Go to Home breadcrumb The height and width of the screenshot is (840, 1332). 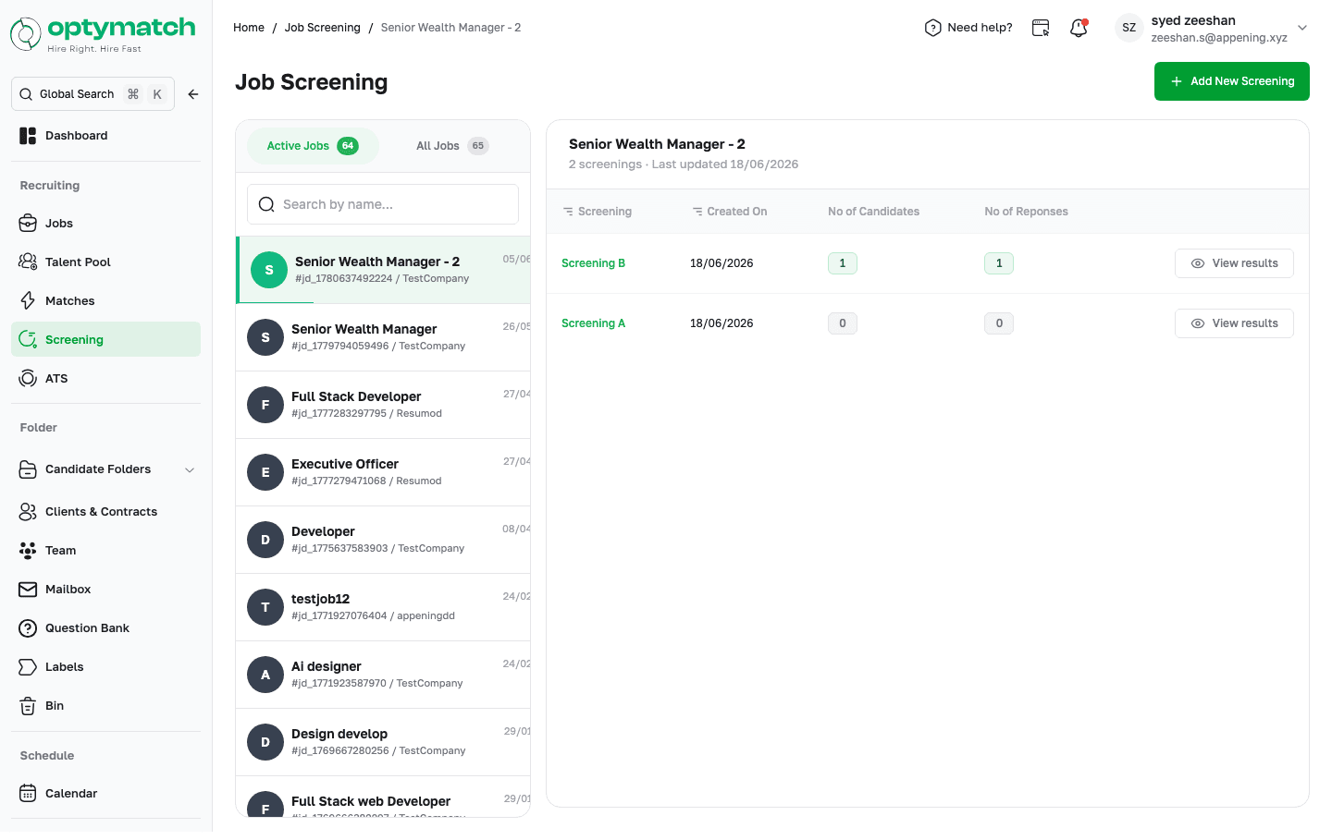(x=249, y=28)
